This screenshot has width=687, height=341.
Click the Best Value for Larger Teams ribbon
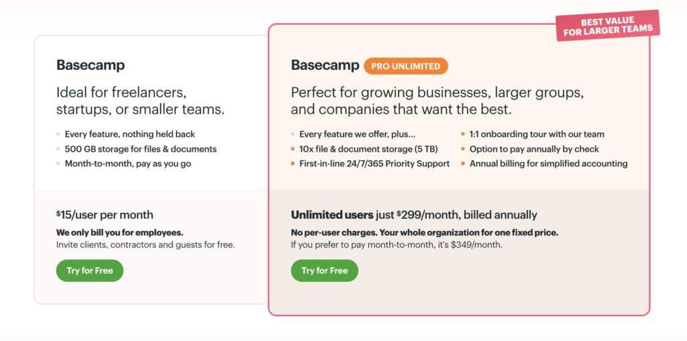608,25
